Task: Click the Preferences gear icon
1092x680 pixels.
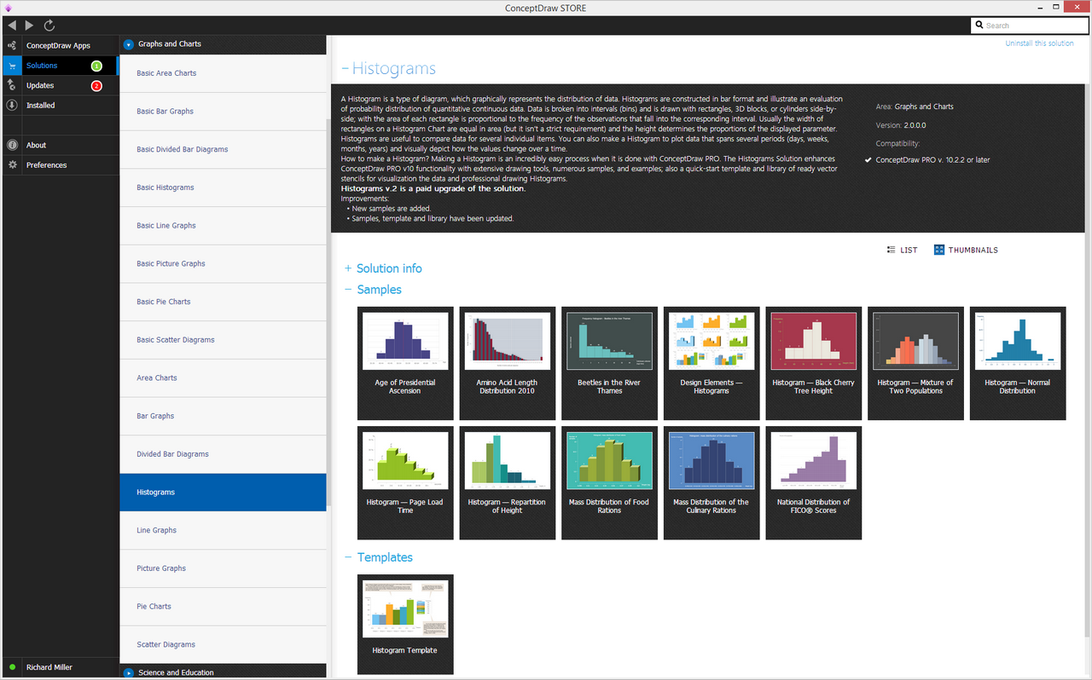Action: coord(12,165)
